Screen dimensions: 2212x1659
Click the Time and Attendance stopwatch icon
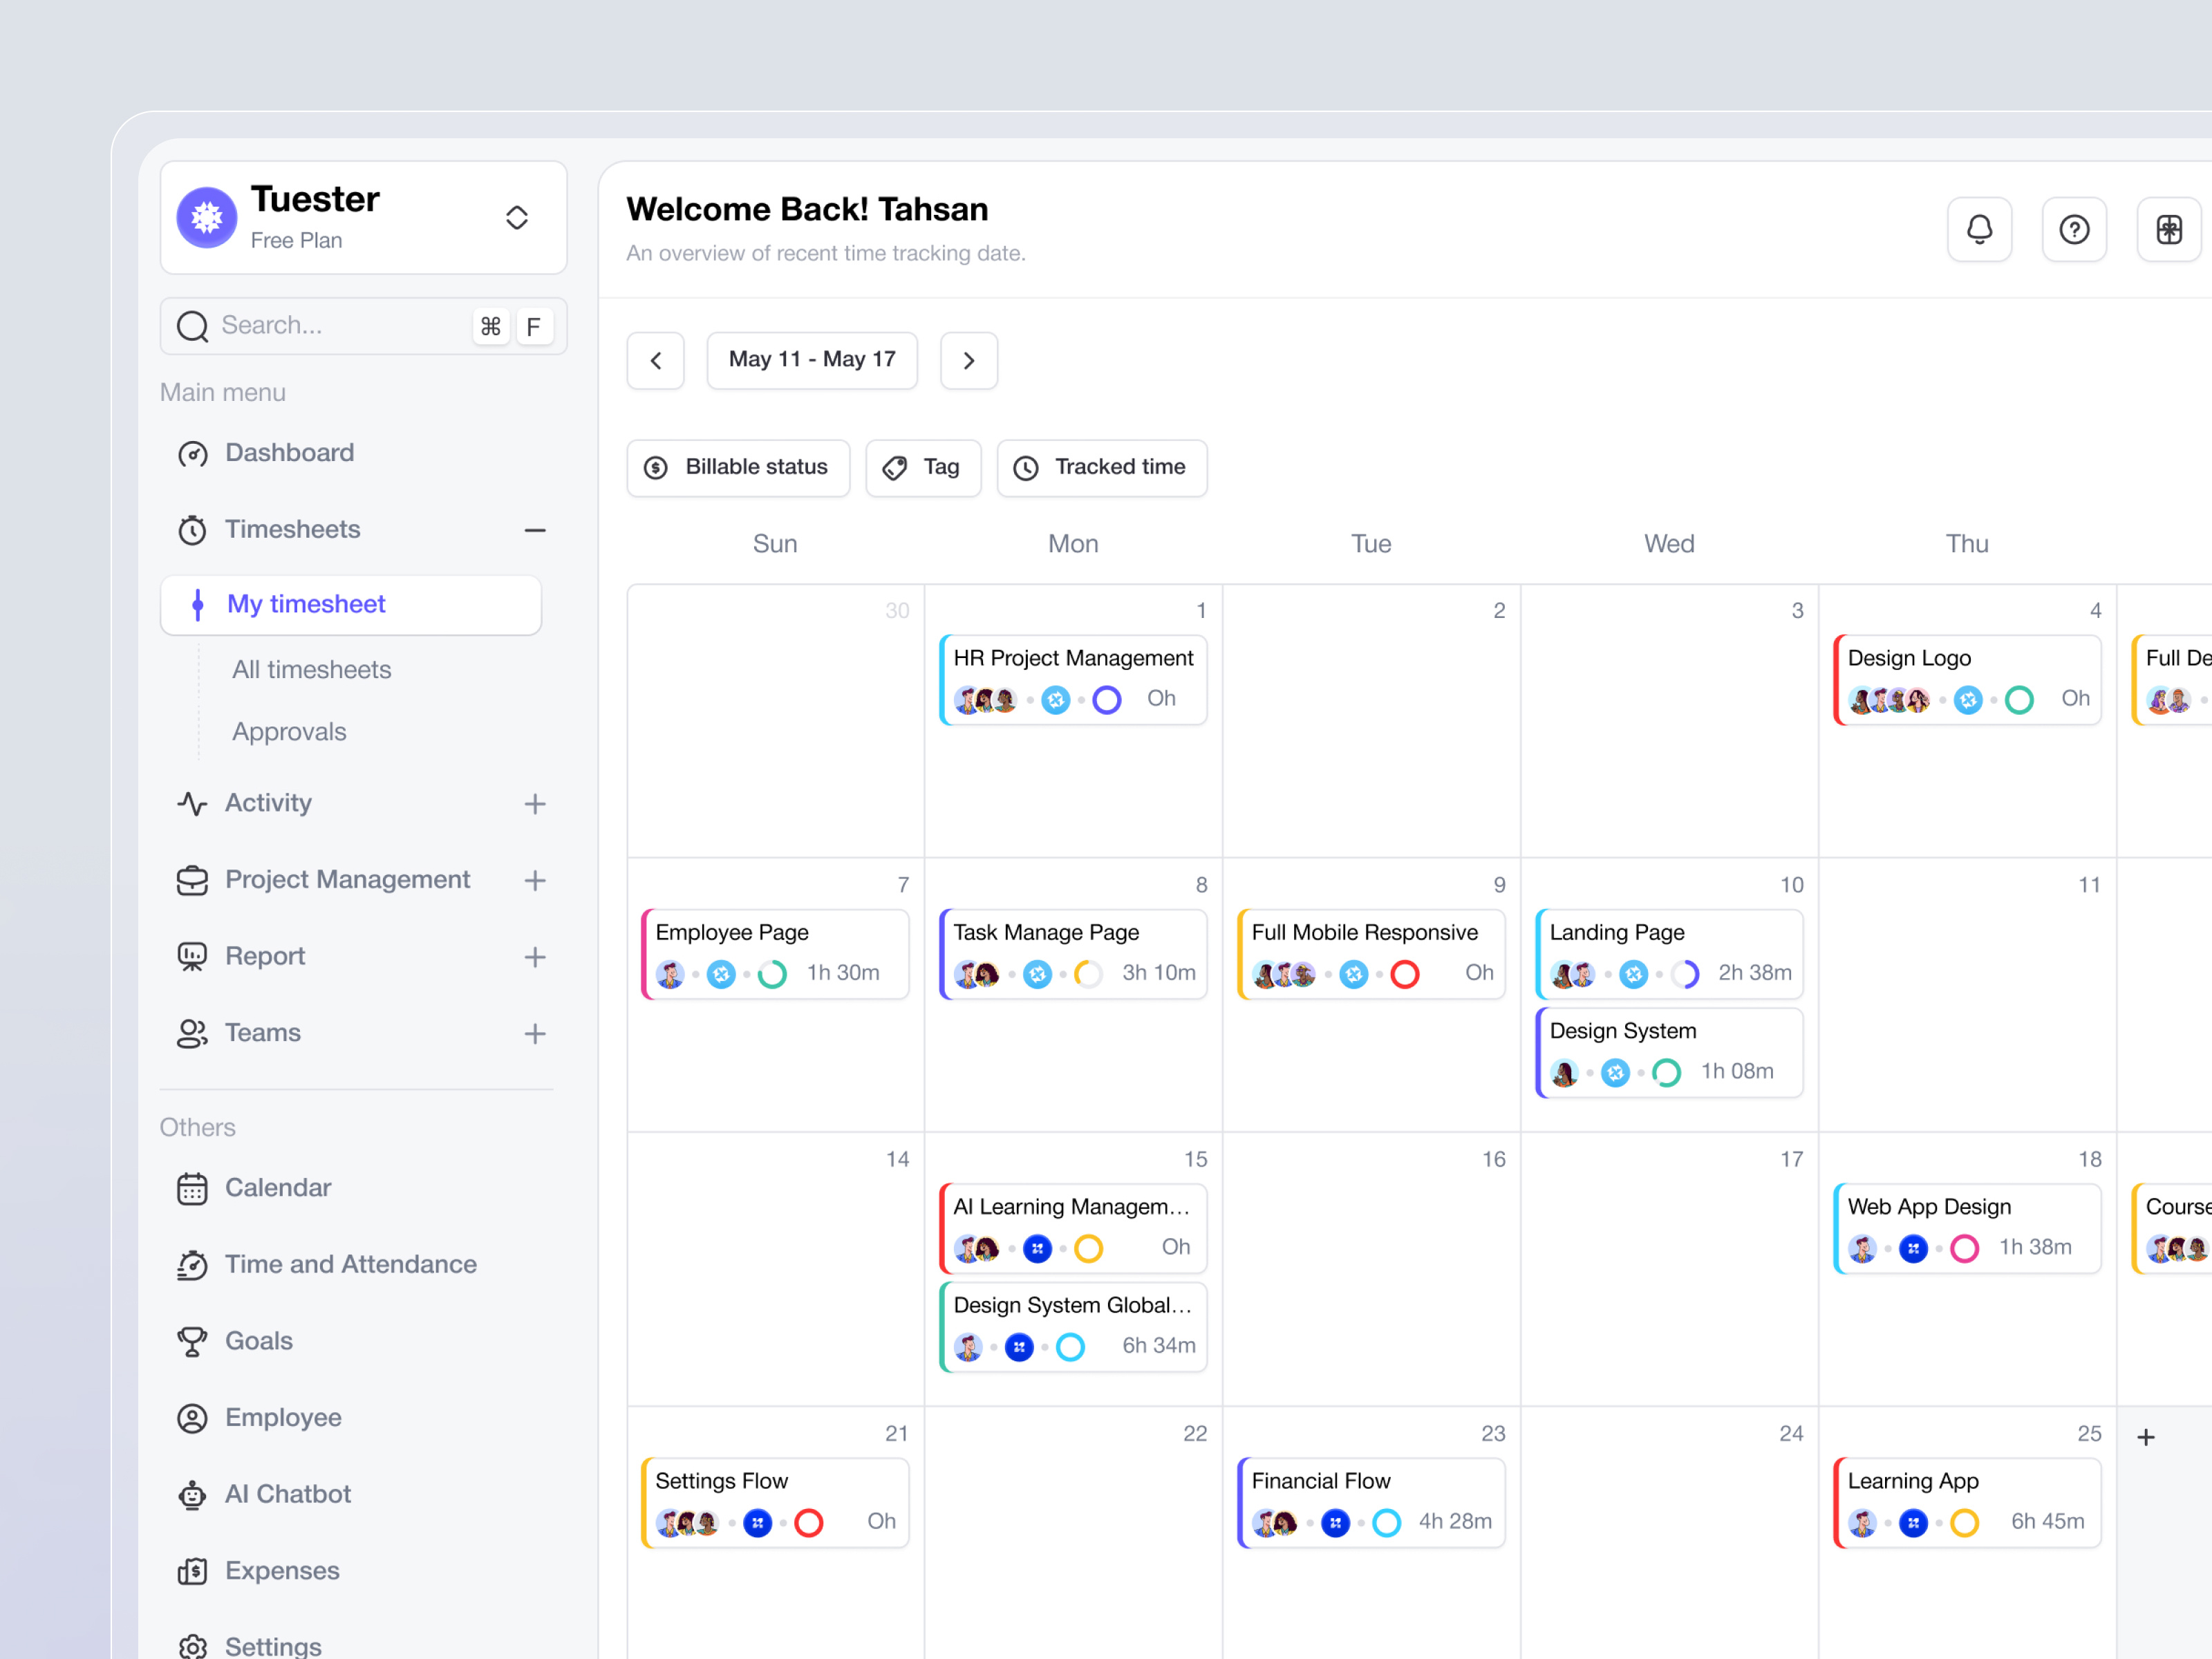tap(192, 1264)
